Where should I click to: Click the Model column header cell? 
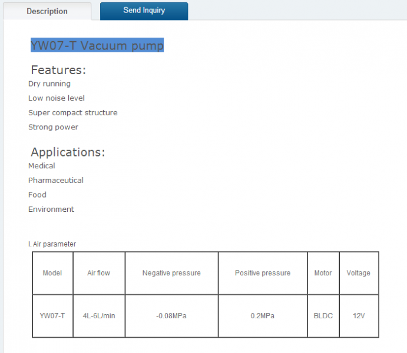[52, 273]
